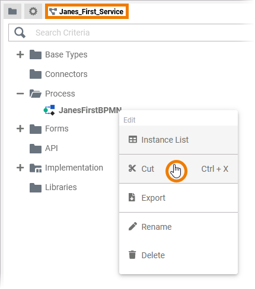255x289 pixels.
Task: Choose Instance List from the context menu
Action: click(x=179, y=140)
